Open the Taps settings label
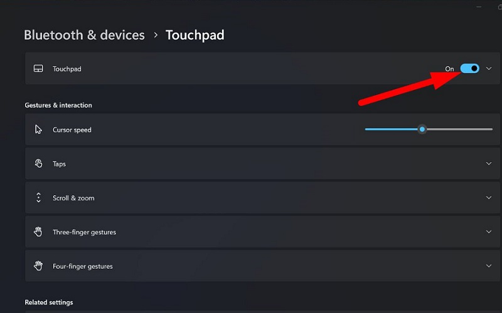Screen dimensions: 502x313 click(x=59, y=164)
